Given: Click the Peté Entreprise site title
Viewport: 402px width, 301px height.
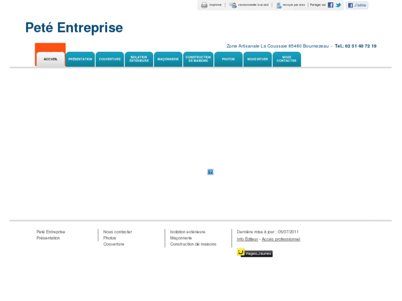Looking at the screenshot, I should coord(74,28).
